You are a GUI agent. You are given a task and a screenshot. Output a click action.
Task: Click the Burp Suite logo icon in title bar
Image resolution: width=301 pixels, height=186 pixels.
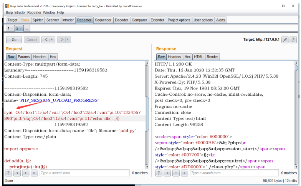click(7, 6)
